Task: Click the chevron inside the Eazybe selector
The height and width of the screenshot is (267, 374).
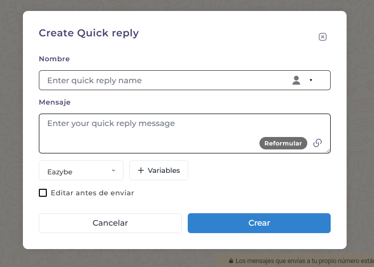Action: click(x=113, y=170)
